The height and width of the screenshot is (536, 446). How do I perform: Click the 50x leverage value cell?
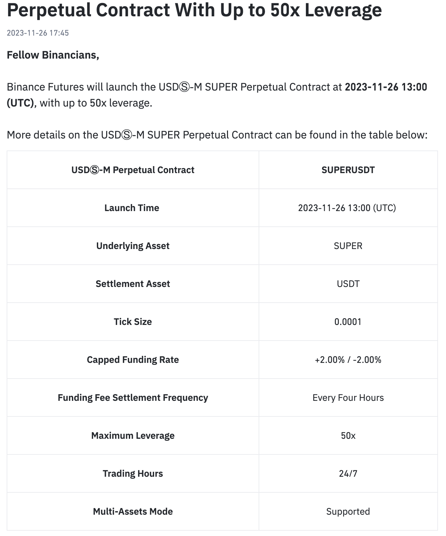[348, 435]
